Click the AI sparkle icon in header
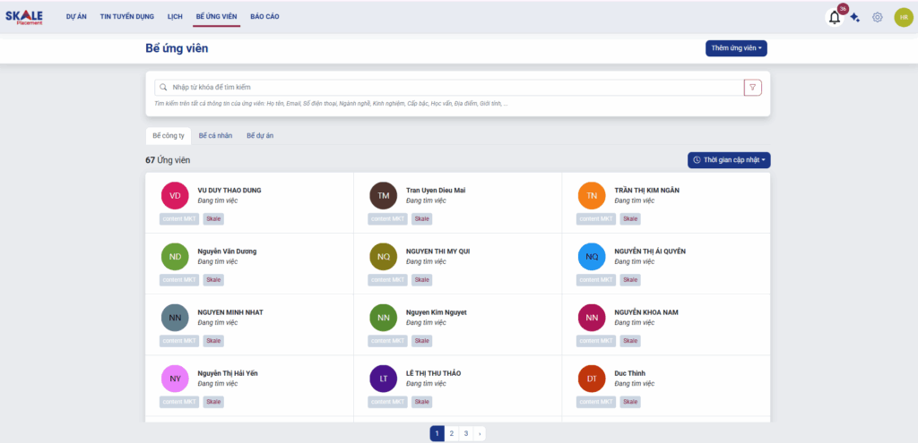Screen dimensions: 918x443 tap(855, 17)
